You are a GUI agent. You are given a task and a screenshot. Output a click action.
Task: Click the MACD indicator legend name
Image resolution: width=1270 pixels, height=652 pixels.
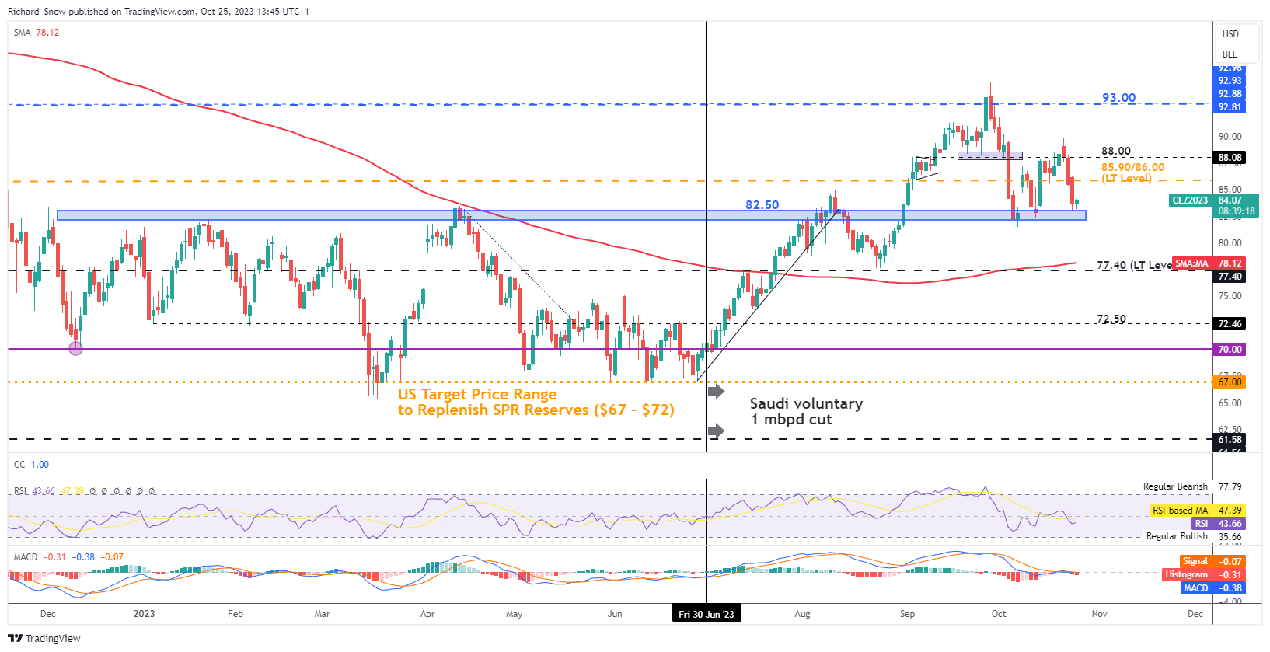pos(26,557)
